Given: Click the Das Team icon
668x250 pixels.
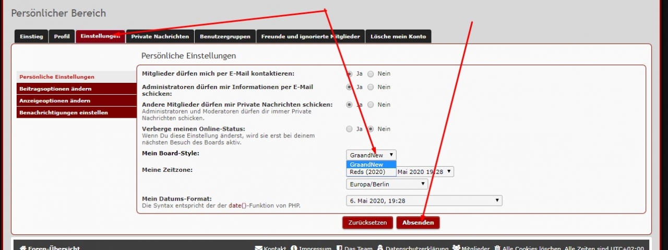Looking at the screenshot, I should click(x=339, y=248).
